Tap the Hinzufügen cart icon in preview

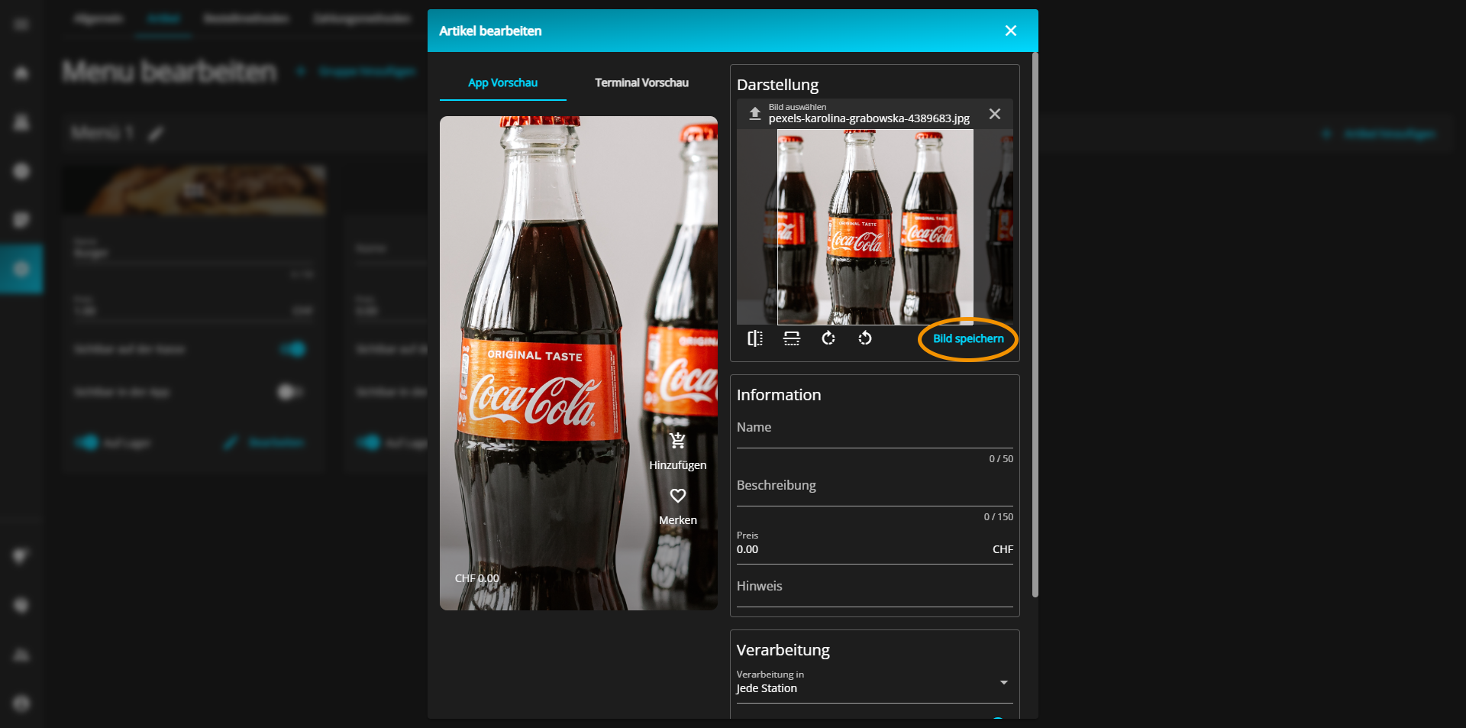click(x=678, y=441)
